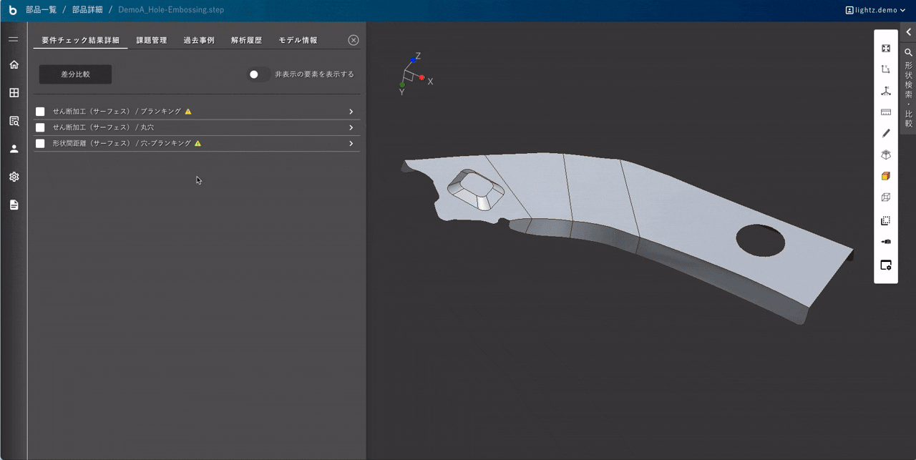
Task: Switch to wireframe cube display
Action: [886, 197]
